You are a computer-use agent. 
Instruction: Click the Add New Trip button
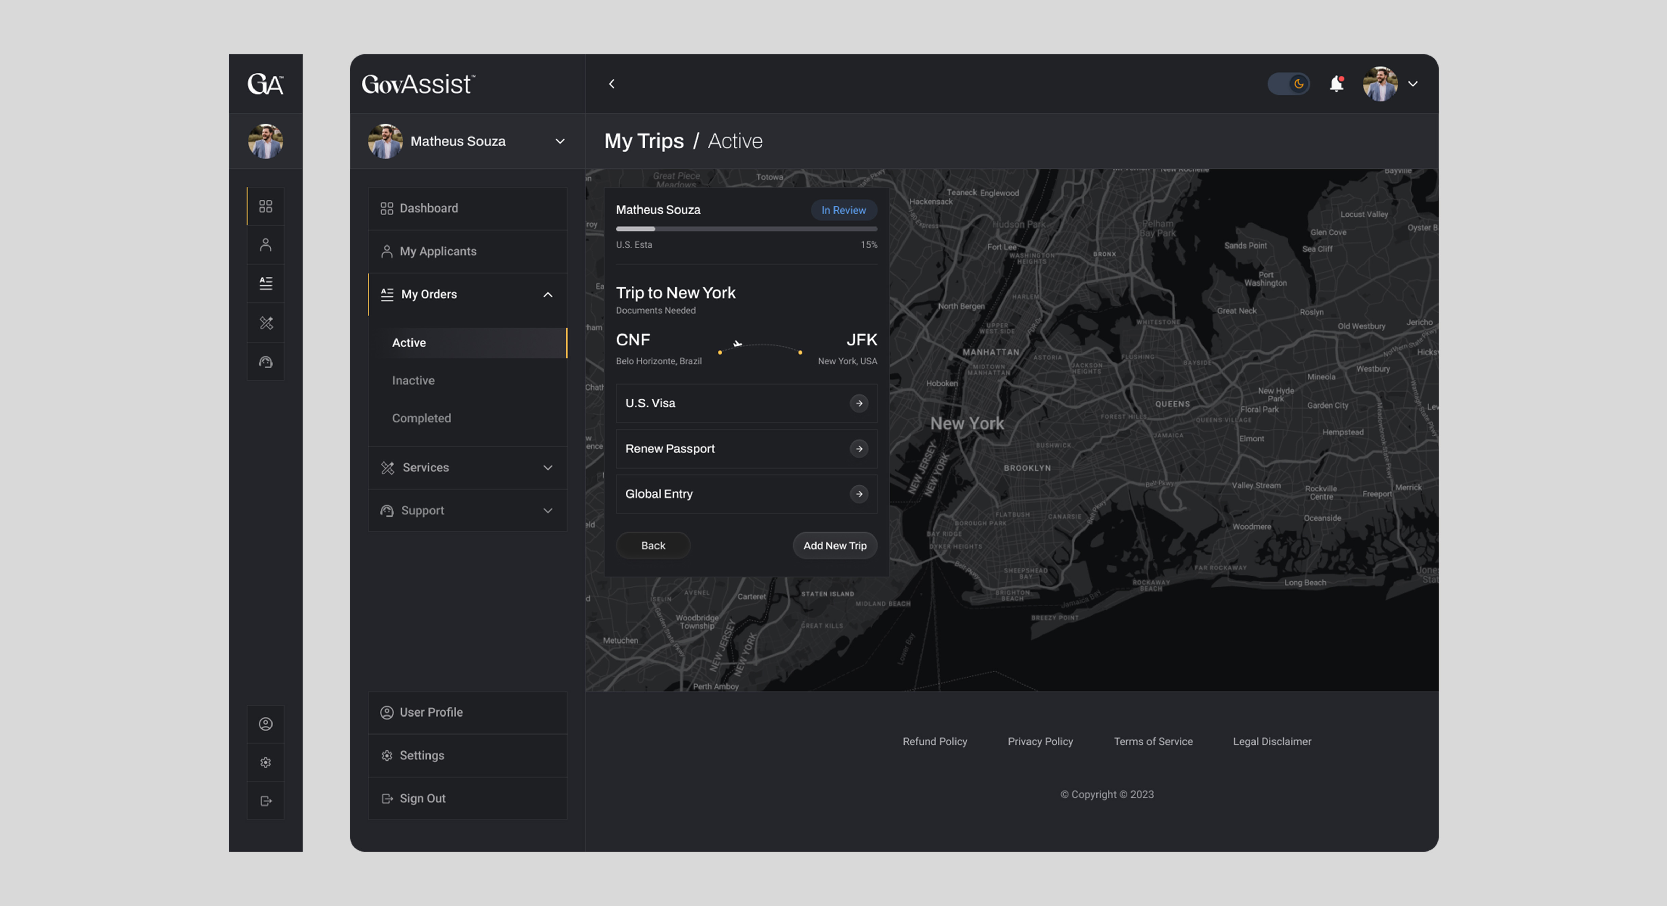pyautogui.click(x=835, y=545)
